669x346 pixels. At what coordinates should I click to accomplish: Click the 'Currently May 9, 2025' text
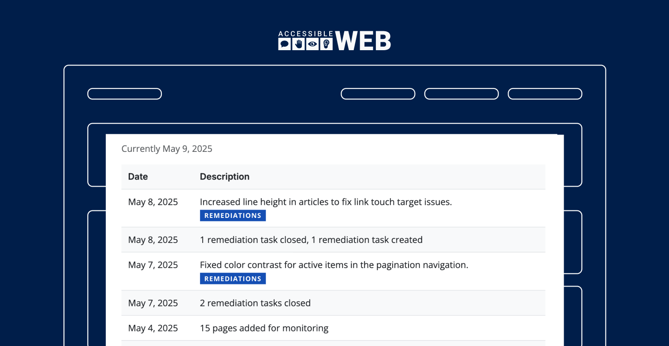167,149
